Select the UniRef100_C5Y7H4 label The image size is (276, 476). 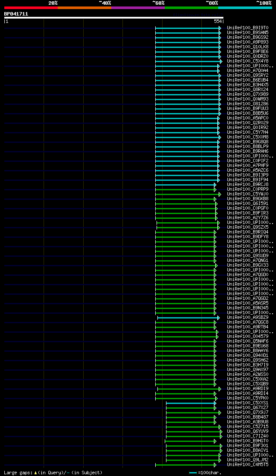pos(248,132)
